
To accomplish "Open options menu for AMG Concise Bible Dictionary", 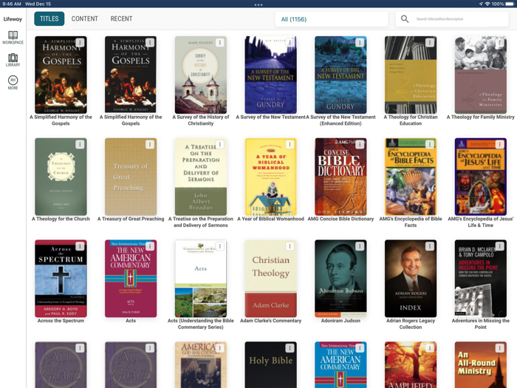I will coord(360,144).
